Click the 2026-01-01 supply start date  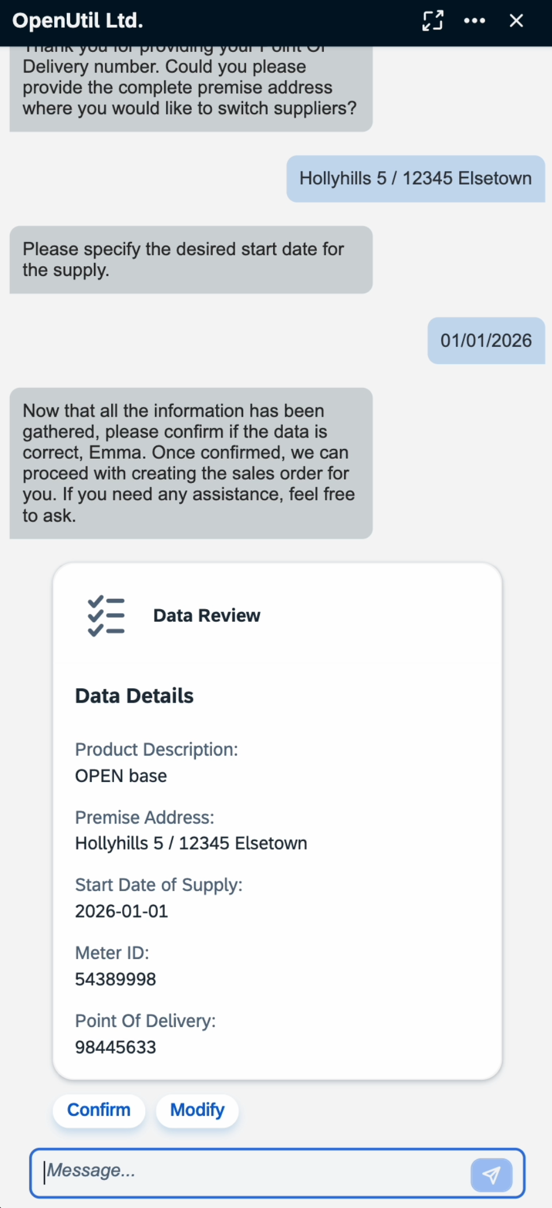point(122,911)
